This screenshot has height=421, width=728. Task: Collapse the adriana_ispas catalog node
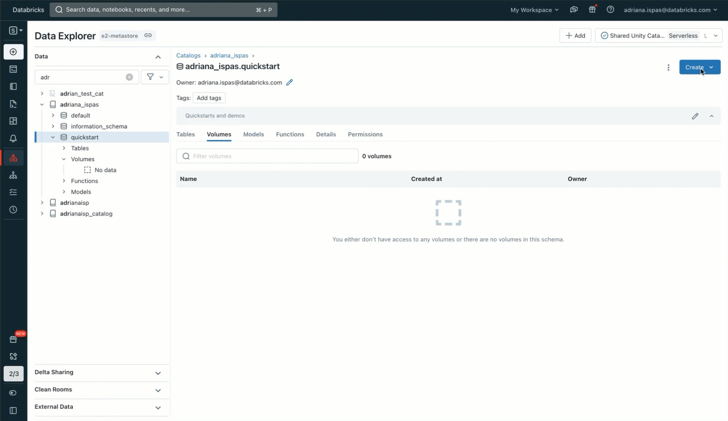[42, 105]
